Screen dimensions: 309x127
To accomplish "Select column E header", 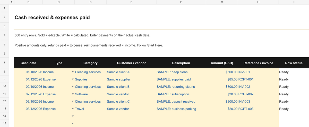I will [131, 2].
